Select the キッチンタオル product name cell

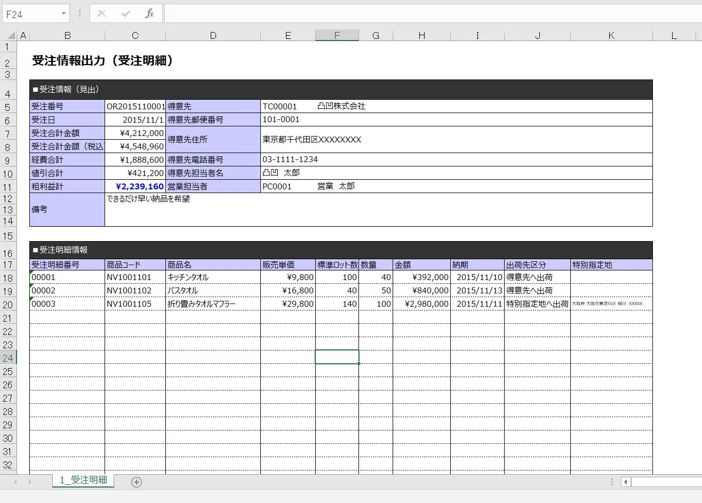[x=212, y=277]
